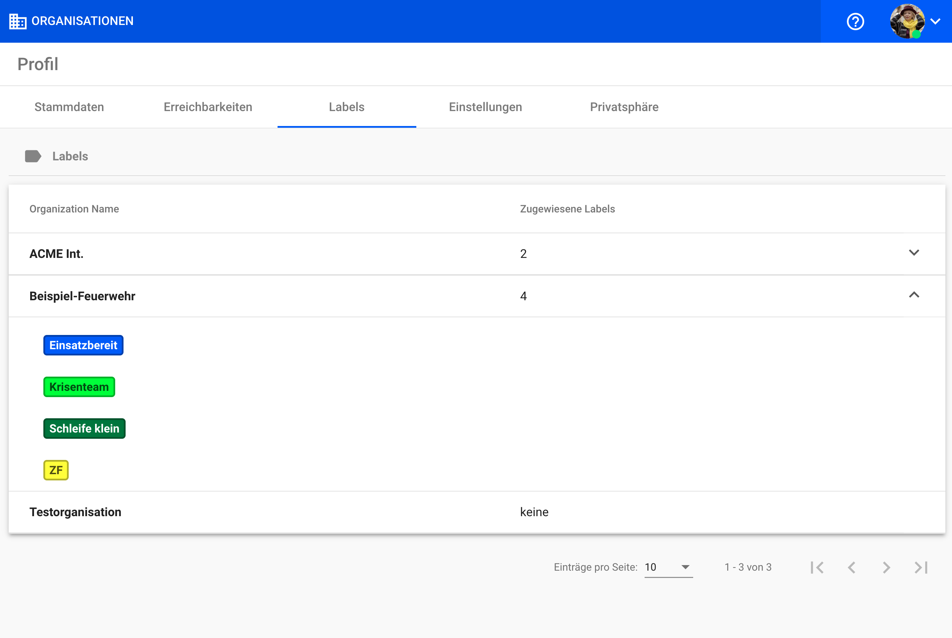Go to next page arrow
The height and width of the screenshot is (638, 952).
tap(886, 567)
